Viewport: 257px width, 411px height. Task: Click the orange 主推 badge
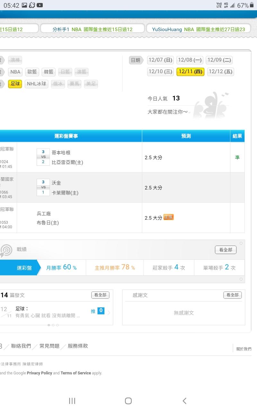coord(168,217)
